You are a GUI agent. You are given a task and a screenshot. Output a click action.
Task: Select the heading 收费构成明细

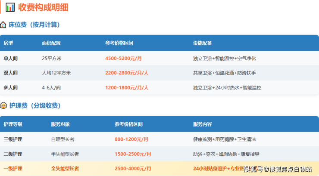43,7
